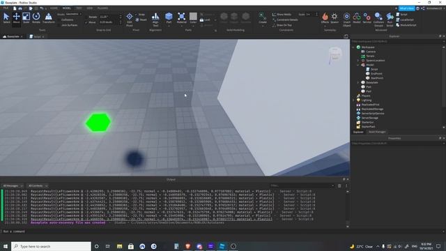Click the Undo arrow in quick access

coord(42,8)
